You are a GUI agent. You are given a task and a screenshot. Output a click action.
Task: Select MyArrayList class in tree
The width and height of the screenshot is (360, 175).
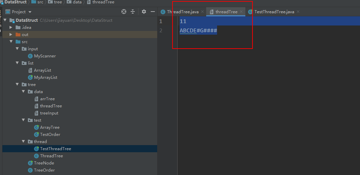click(x=46, y=77)
